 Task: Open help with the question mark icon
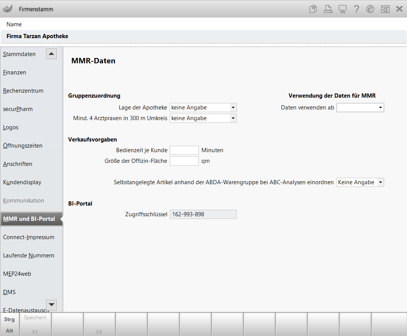point(356,9)
